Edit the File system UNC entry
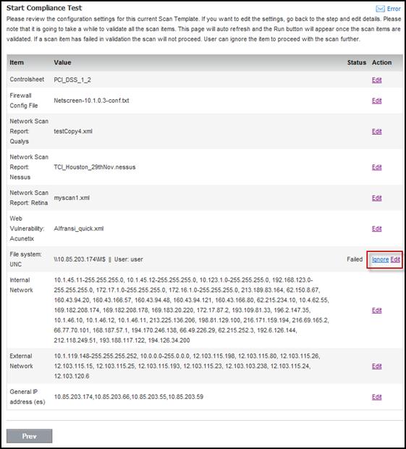The image size is (406, 449). click(x=395, y=259)
